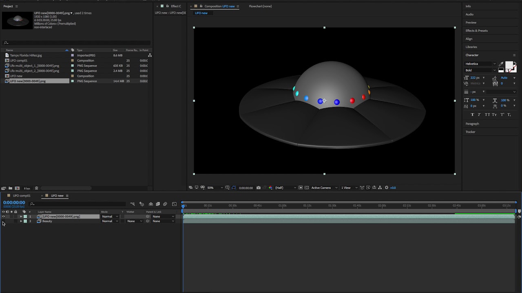Open the composition mini-flowchart icon
This screenshot has height=293, width=522.
pyautogui.click(x=133, y=204)
